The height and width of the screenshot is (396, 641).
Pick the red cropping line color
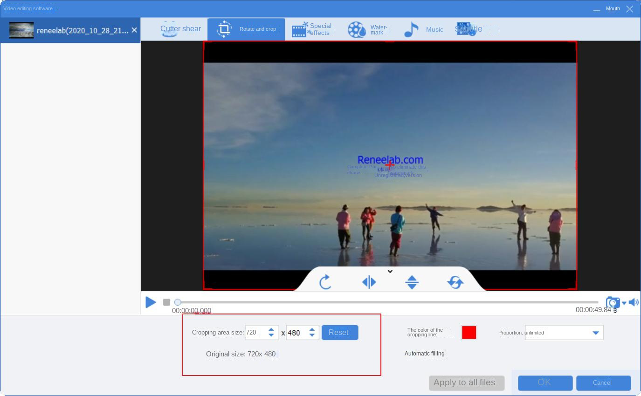coord(469,333)
